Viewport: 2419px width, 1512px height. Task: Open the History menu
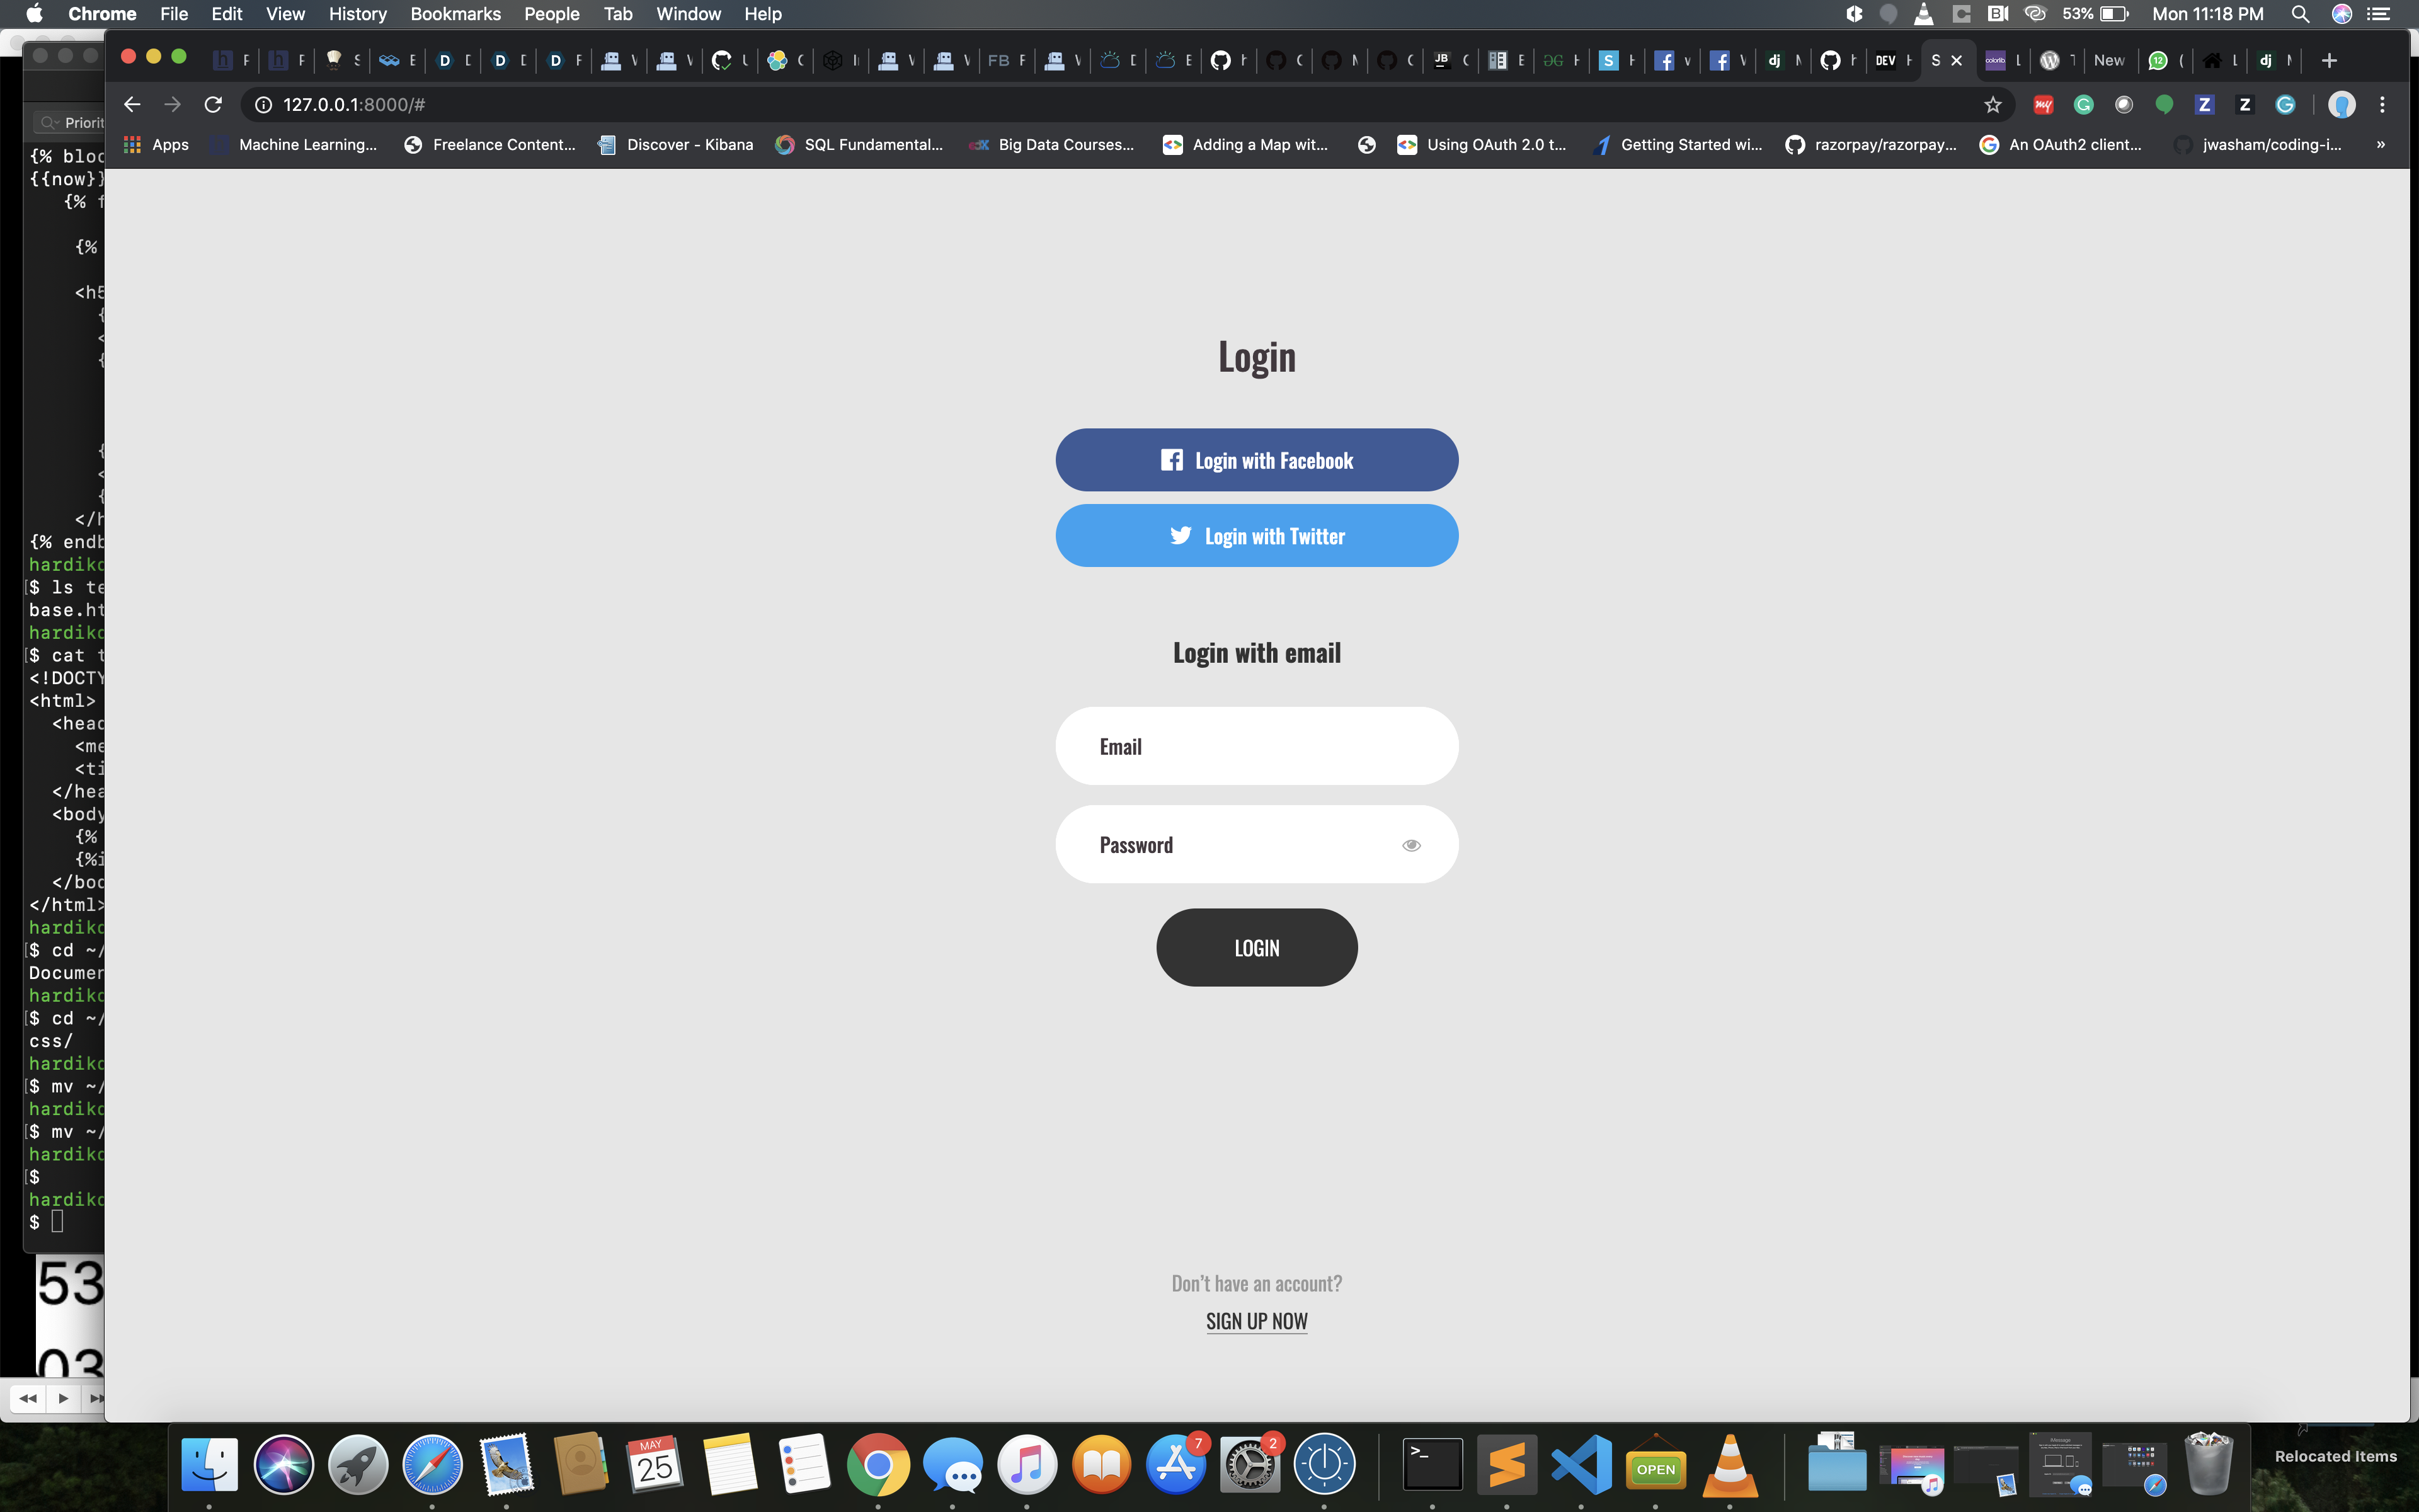pos(357,14)
